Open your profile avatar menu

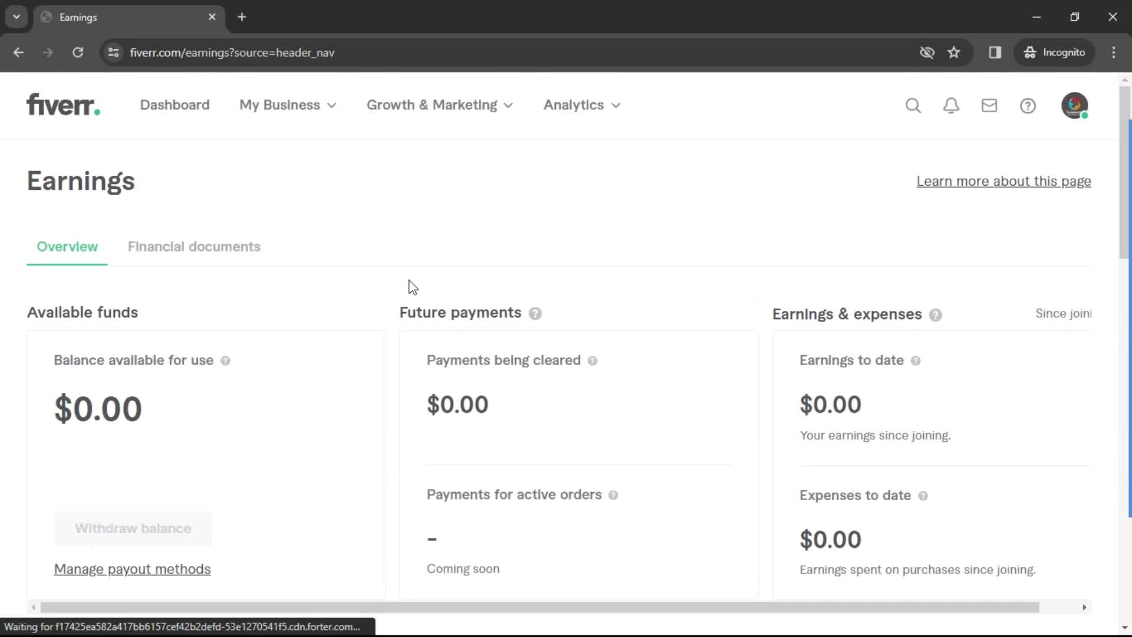(1075, 105)
